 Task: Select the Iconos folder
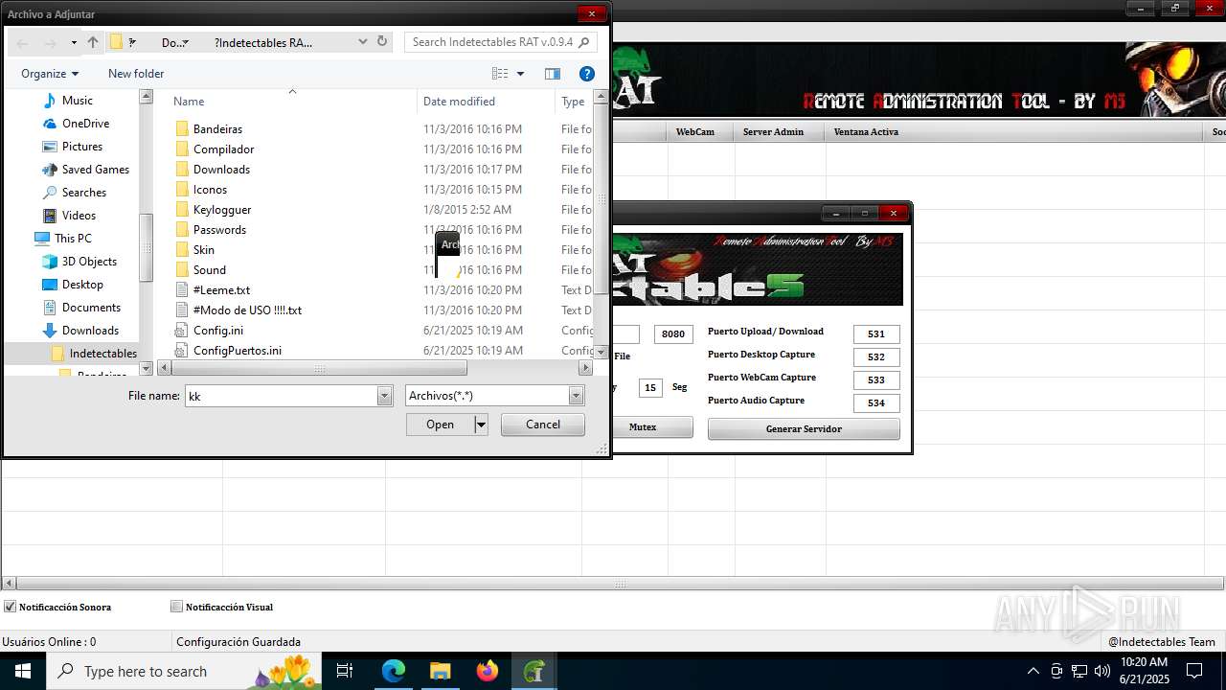[210, 190]
